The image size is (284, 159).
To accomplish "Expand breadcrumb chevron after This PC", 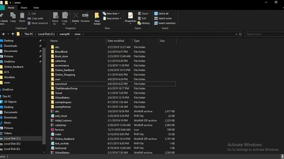I will point(35,34).
